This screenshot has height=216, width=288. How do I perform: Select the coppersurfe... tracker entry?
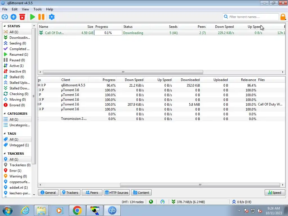[x=17, y=182]
